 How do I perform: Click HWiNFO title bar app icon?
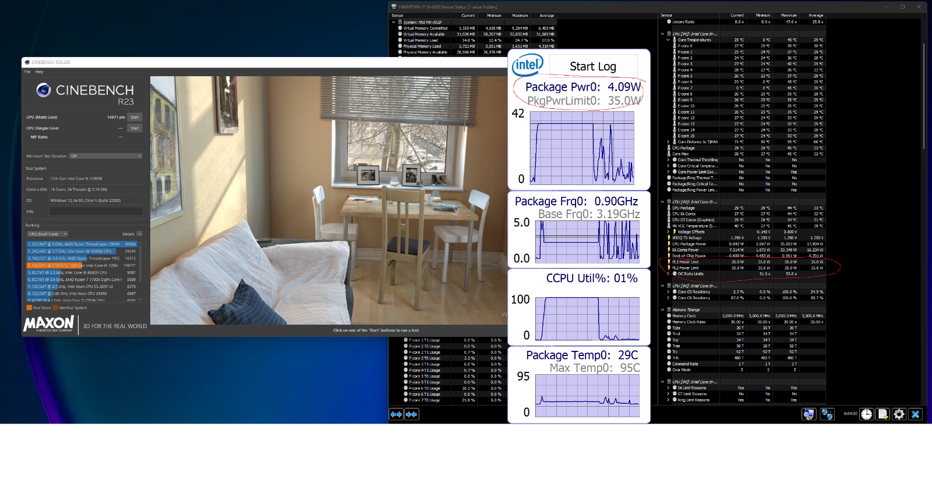point(394,7)
